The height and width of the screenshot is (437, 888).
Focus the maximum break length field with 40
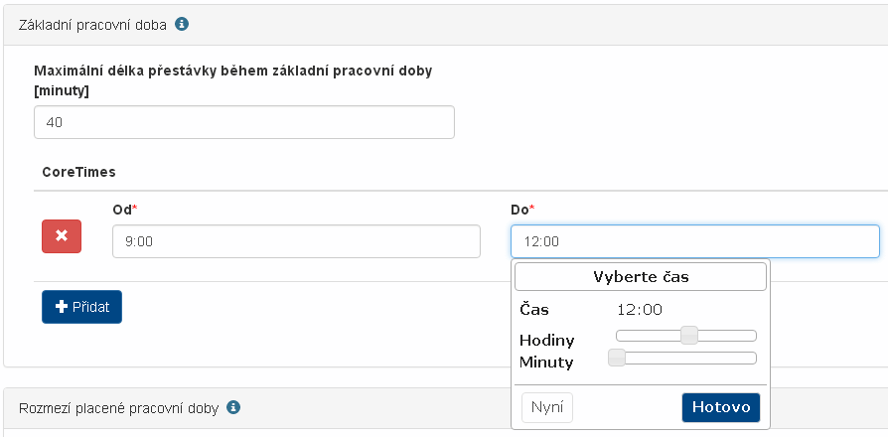(243, 122)
